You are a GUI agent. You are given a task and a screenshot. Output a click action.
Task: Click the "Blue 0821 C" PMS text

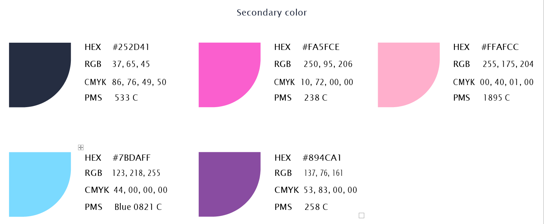[x=138, y=207]
